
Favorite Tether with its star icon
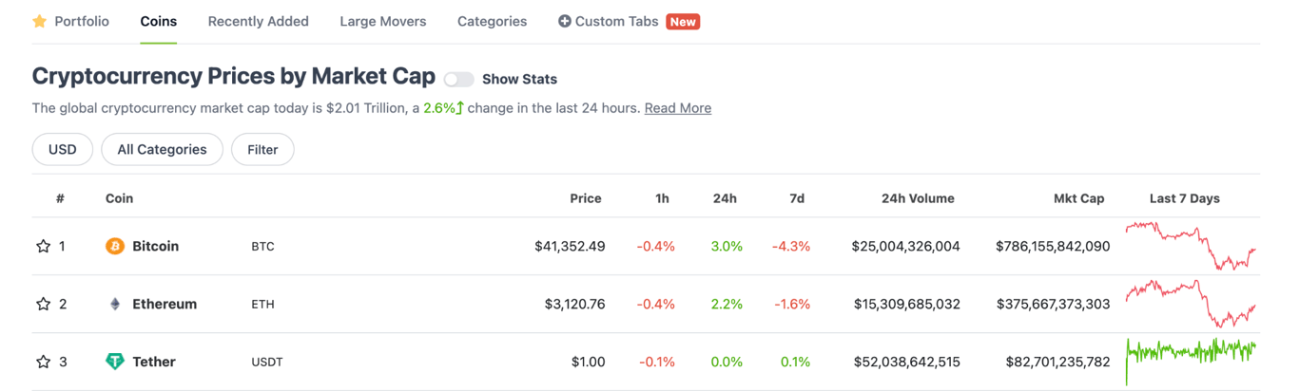click(x=43, y=362)
